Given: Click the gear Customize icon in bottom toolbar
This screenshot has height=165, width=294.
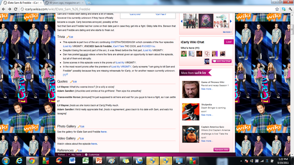Looking at the screenshot, I should click(86, 154).
